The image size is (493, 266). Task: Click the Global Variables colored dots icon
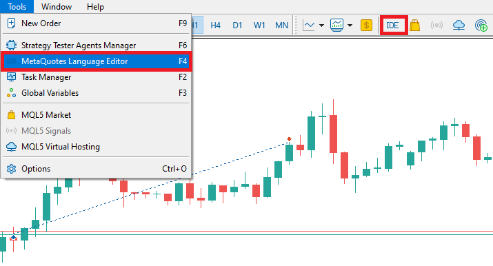tap(11, 93)
